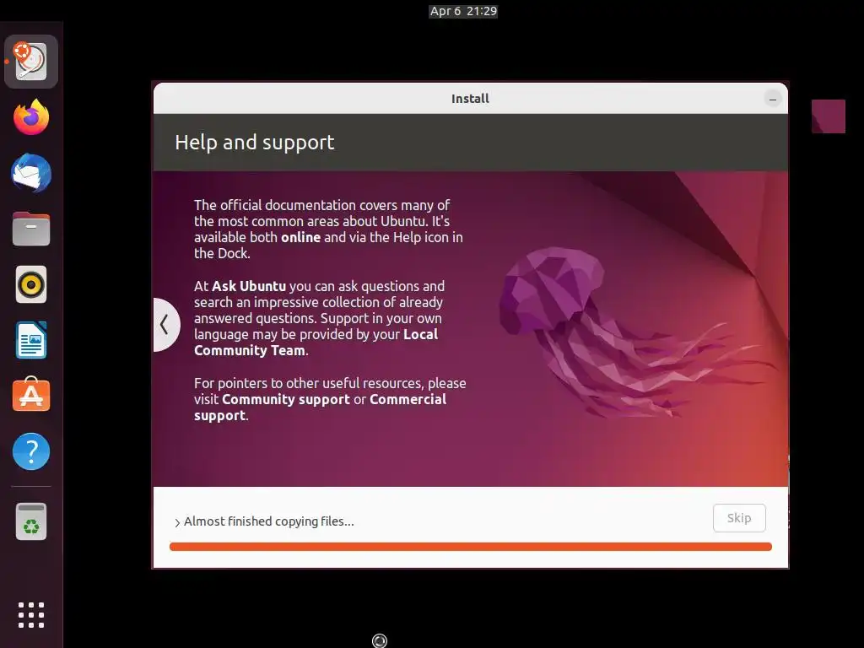The image size is (864, 648).
Task: Open the online documentation link
Action: click(301, 237)
